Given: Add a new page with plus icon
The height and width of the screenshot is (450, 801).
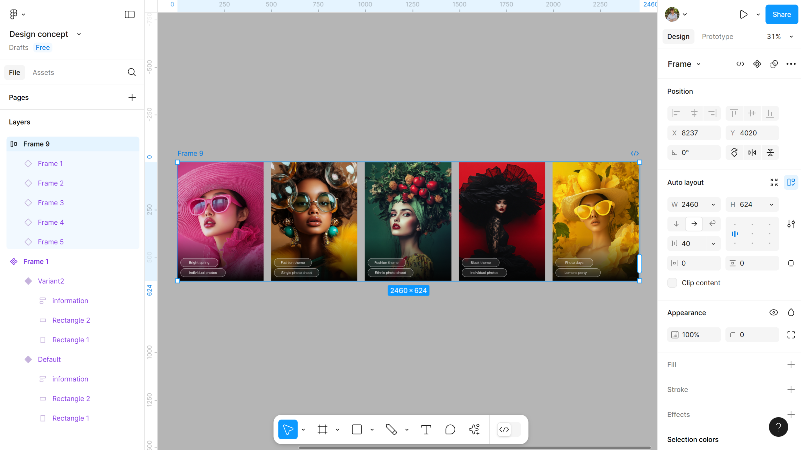Looking at the screenshot, I should 132,97.
